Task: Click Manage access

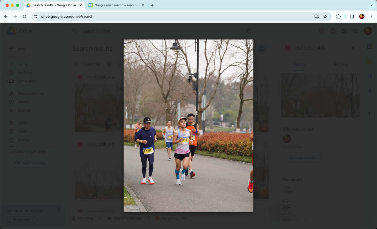Action: coord(302,157)
